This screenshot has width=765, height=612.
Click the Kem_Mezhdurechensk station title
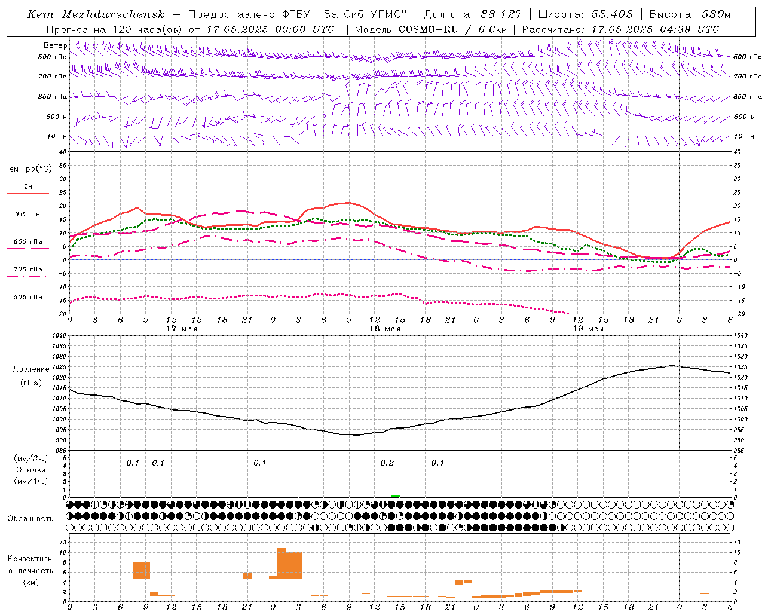click(x=96, y=14)
